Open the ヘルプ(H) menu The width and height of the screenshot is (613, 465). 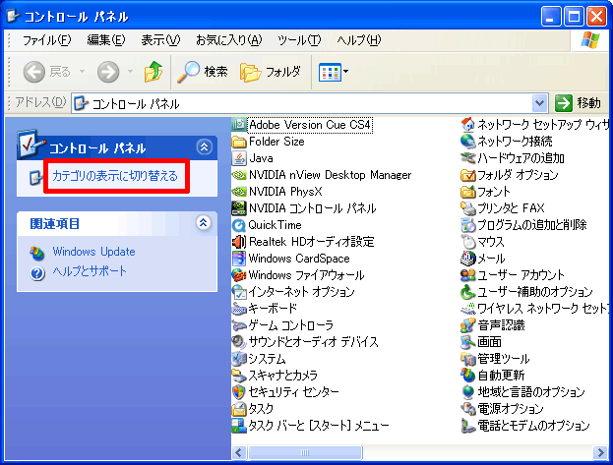pos(359,40)
